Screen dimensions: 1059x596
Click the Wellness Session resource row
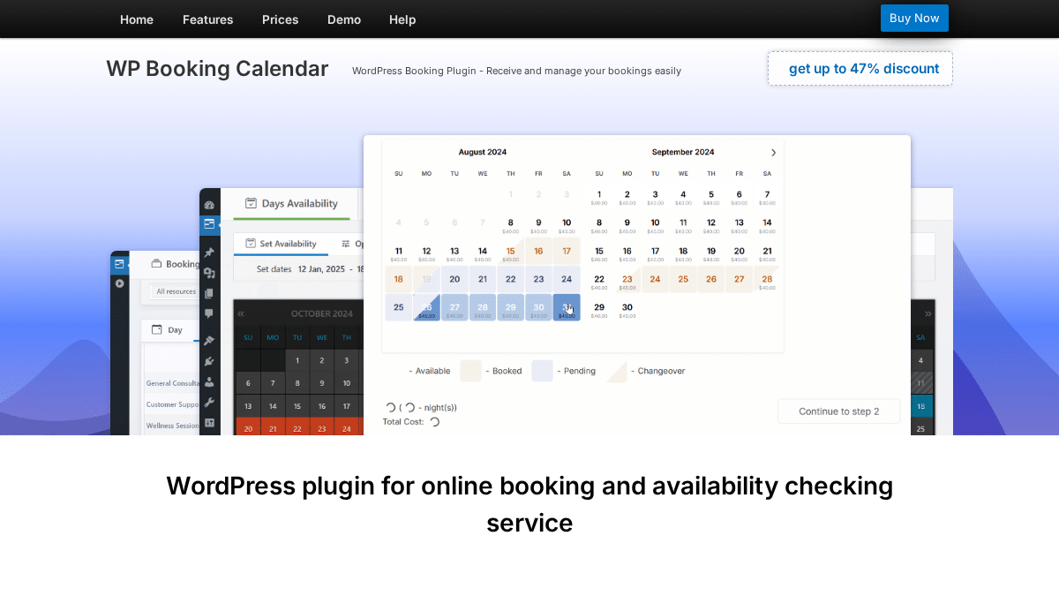pyautogui.click(x=172, y=426)
